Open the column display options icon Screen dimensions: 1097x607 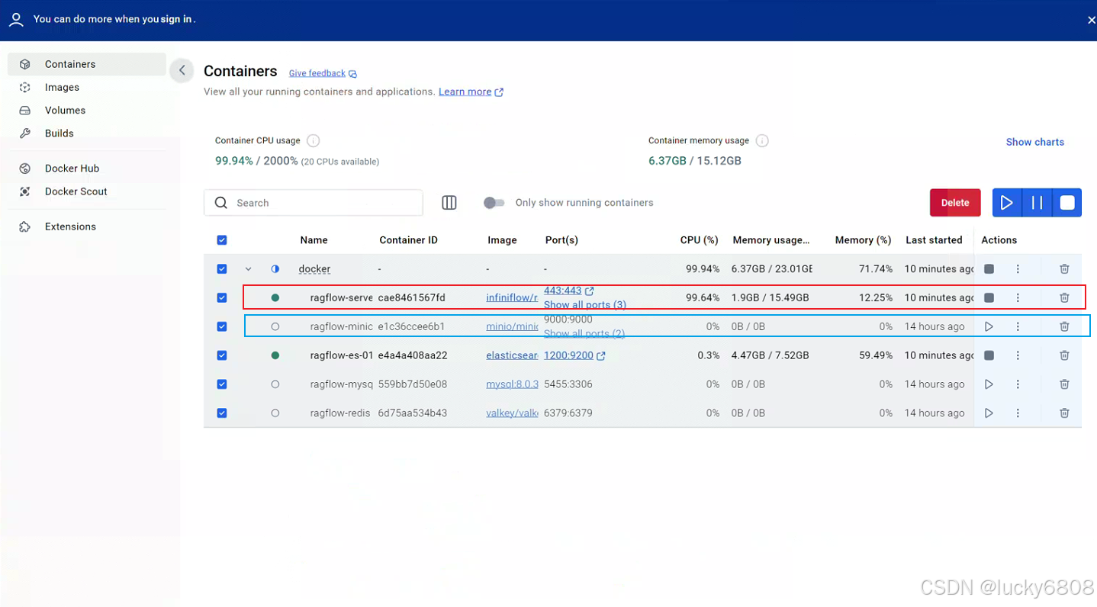click(x=449, y=203)
